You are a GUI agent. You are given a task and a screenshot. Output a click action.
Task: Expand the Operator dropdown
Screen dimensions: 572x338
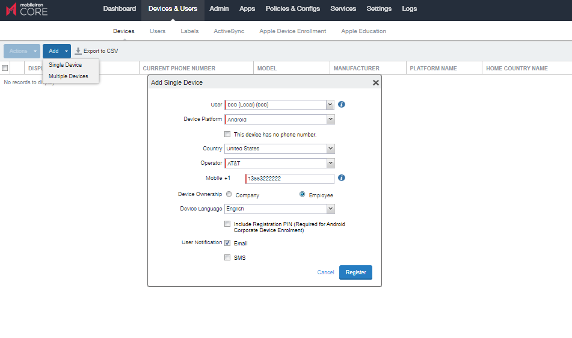(330, 163)
